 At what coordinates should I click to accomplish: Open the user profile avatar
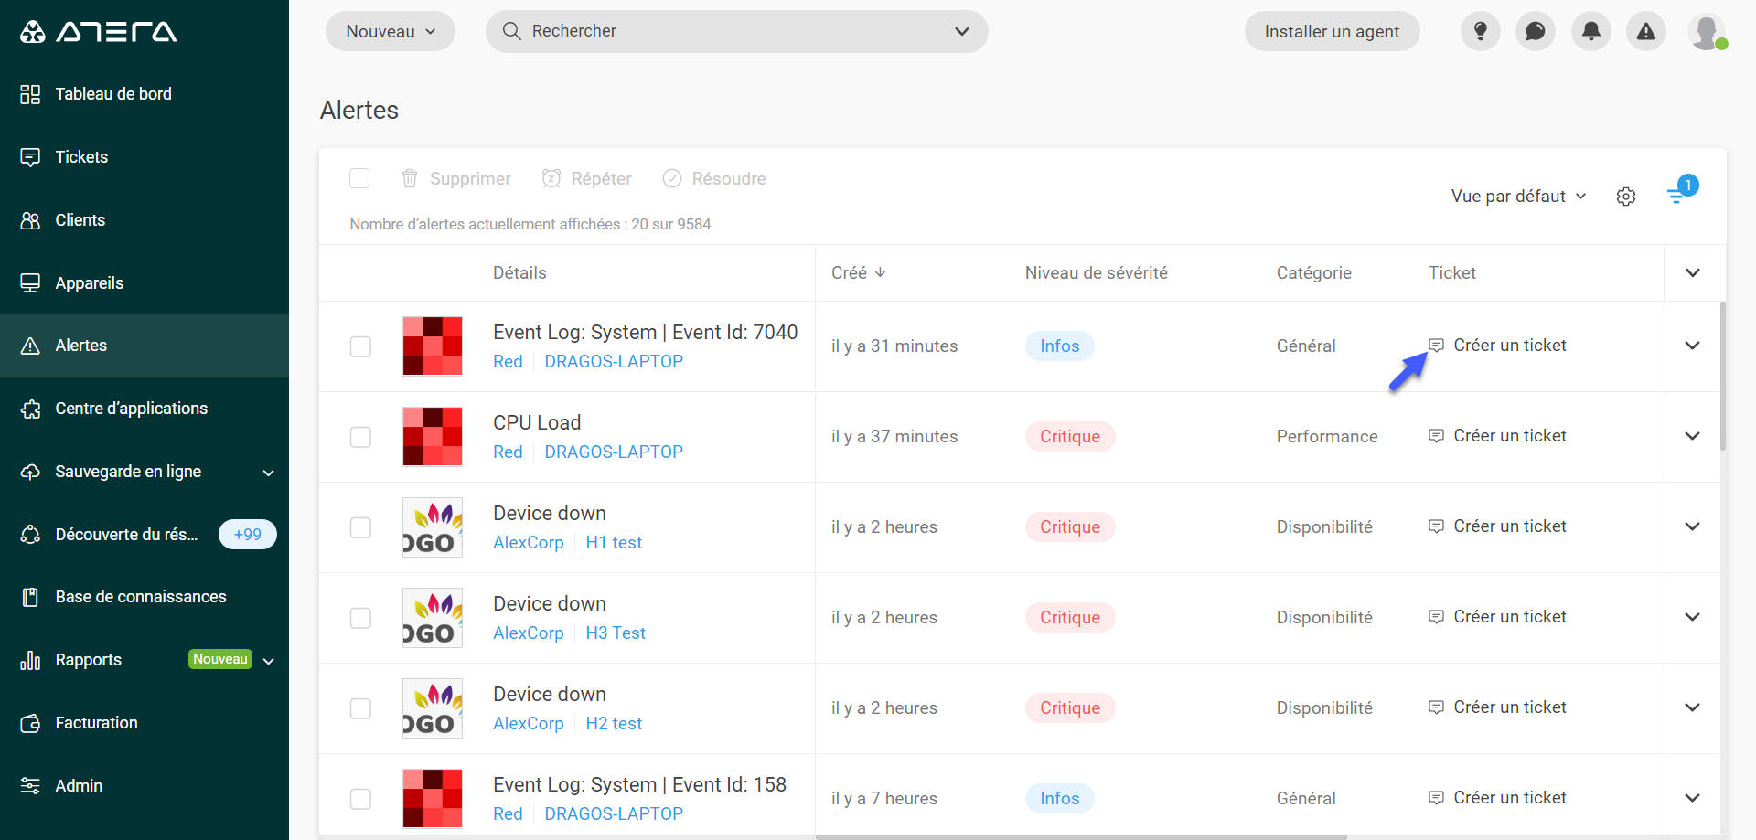pos(1707,31)
